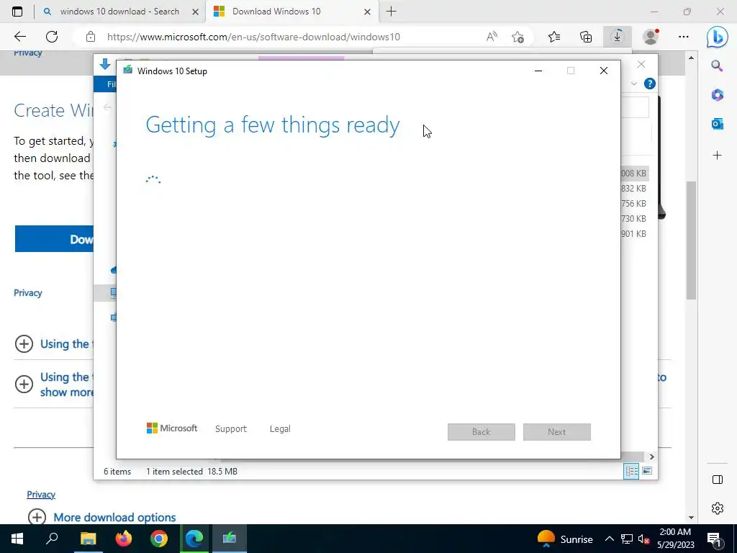Go back with the browser back arrow
The height and width of the screenshot is (553, 737).
(x=19, y=37)
